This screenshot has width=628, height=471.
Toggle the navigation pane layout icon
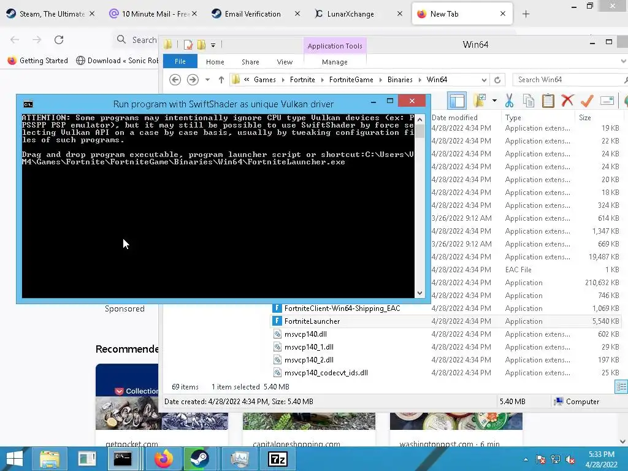coord(456,101)
